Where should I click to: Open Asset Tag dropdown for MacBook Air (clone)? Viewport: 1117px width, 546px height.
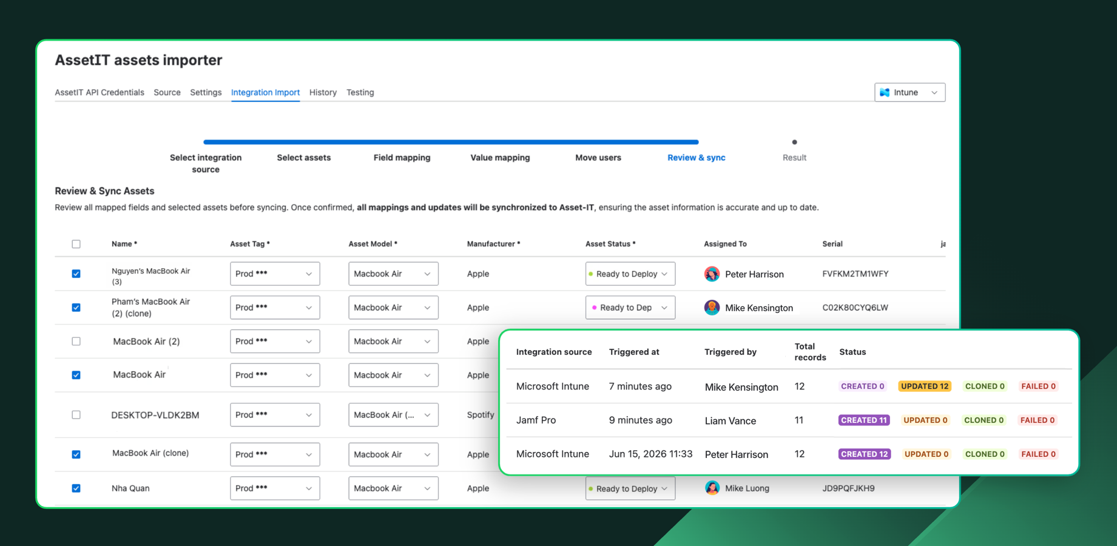[x=275, y=454]
